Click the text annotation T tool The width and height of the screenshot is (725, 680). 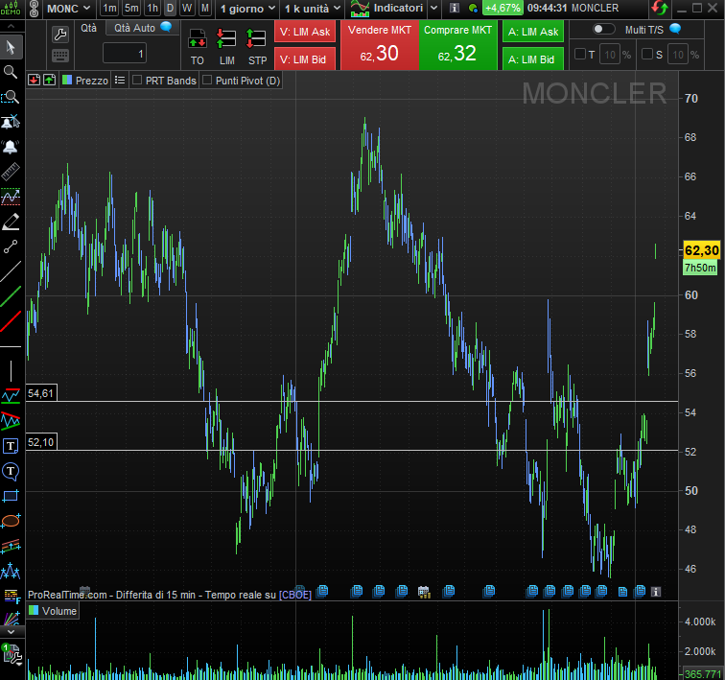click(x=11, y=446)
